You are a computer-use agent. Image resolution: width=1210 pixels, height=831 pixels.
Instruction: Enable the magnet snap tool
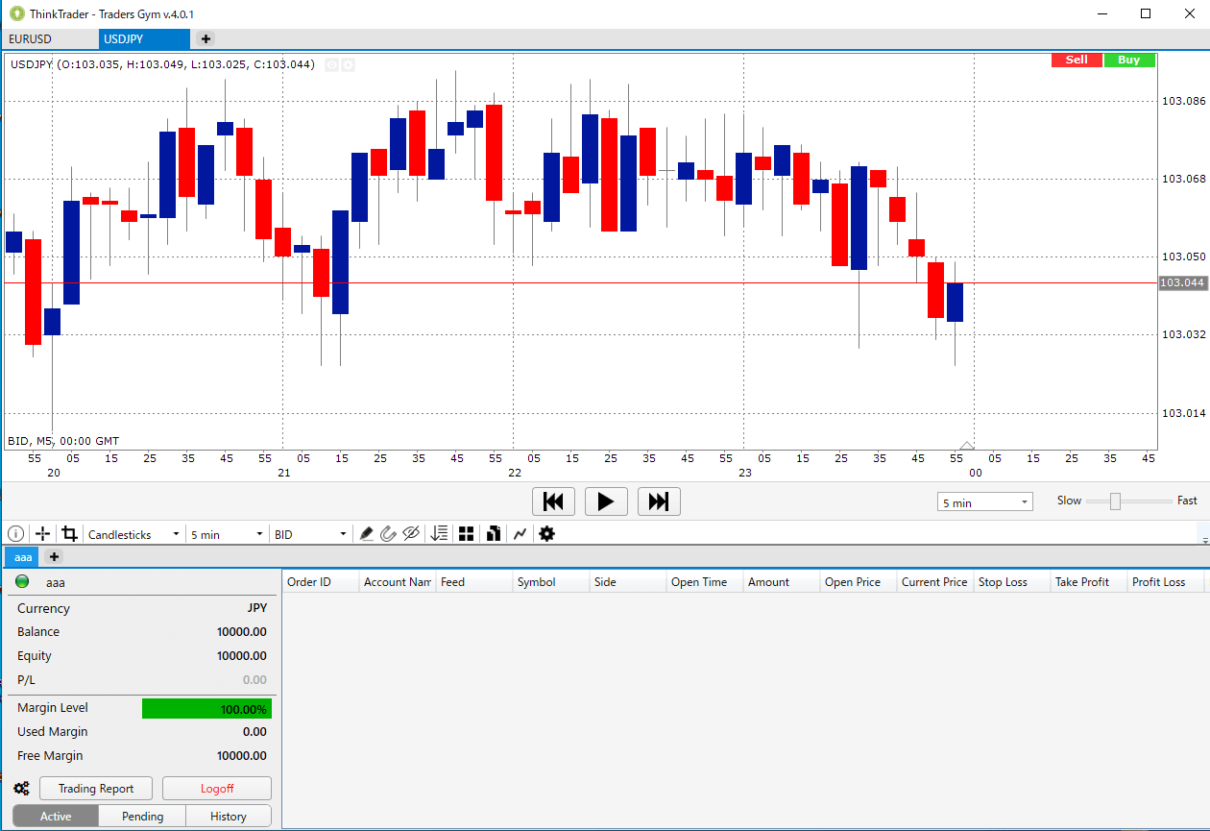(x=388, y=533)
